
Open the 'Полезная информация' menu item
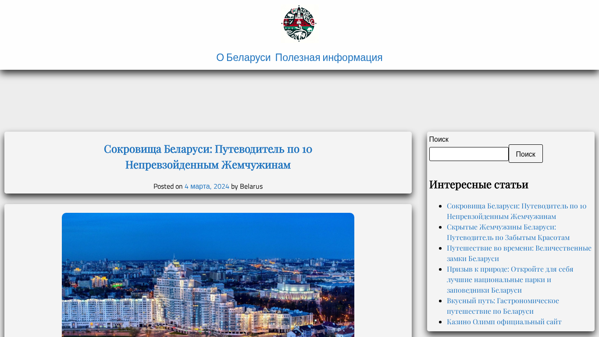click(x=328, y=57)
